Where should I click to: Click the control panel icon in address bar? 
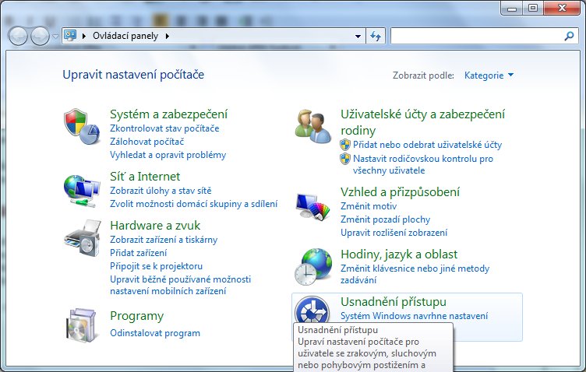pos(70,36)
